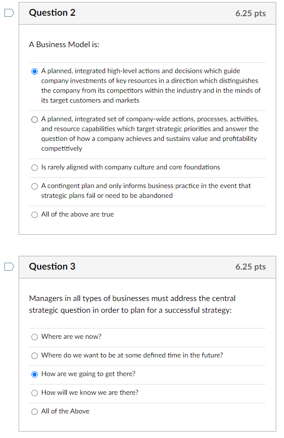Click the '6.25 pts' label on Question 2
The image size is (284, 438).
[x=250, y=13]
